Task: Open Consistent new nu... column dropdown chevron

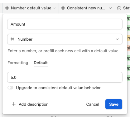Action: (110, 8)
